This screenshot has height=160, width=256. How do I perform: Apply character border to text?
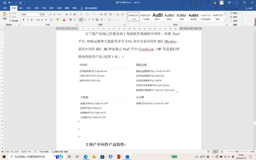[x=75, y=14]
